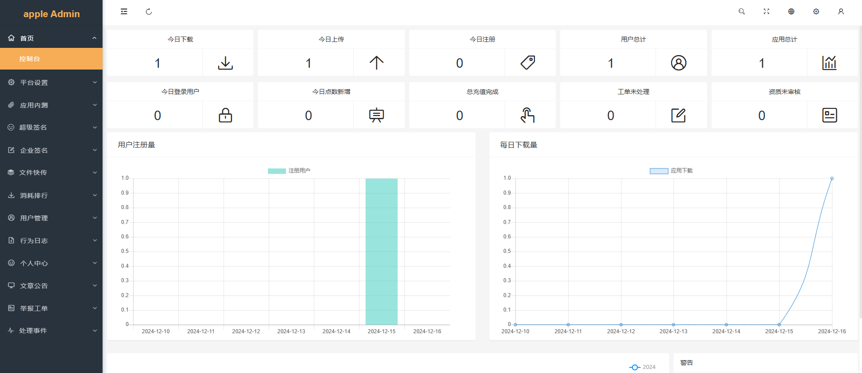
Task: Click the presentation icon in 今日点数新增 card
Action: [376, 115]
